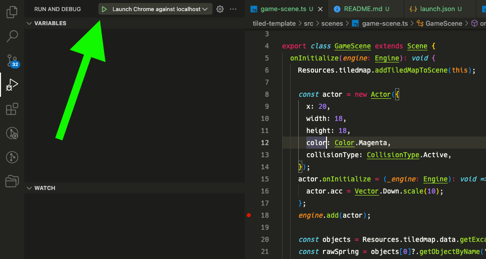Open the Search view icon
This screenshot has width=486, height=259.
[x=12, y=36]
